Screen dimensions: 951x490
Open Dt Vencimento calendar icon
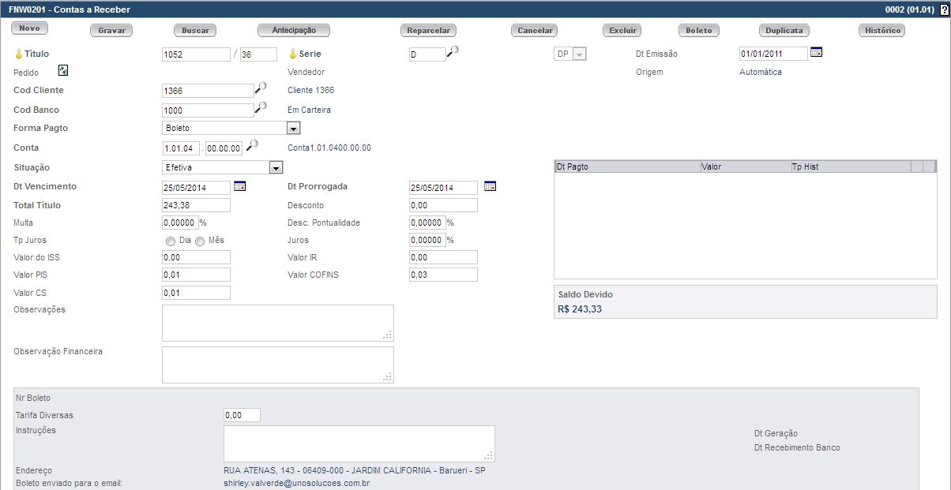239,186
